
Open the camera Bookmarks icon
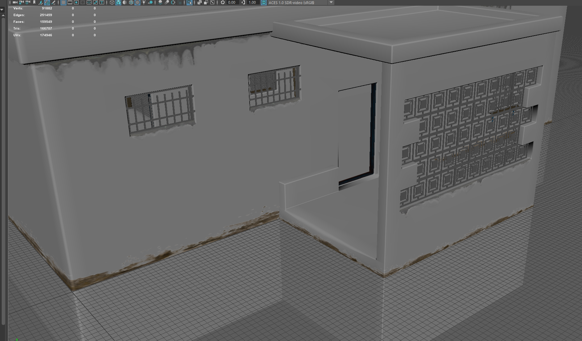click(x=34, y=2)
